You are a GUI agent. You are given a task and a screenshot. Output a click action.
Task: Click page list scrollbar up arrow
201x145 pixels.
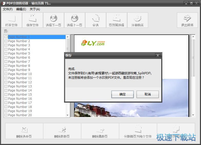68,37
